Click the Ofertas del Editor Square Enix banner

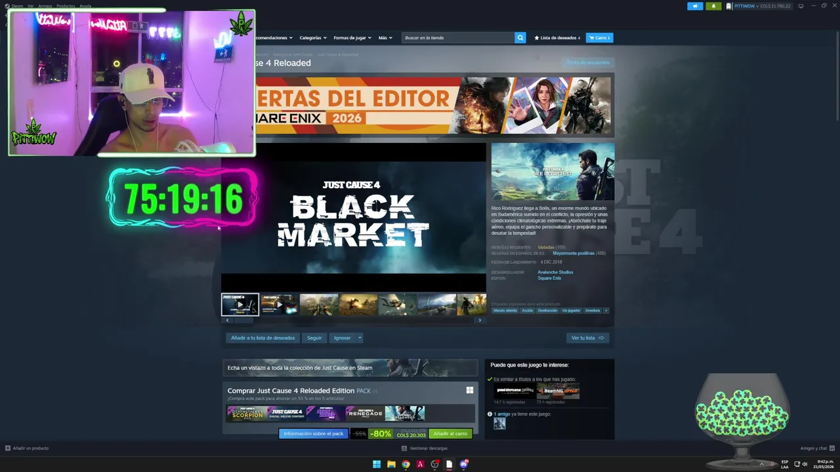pos(433,106)
